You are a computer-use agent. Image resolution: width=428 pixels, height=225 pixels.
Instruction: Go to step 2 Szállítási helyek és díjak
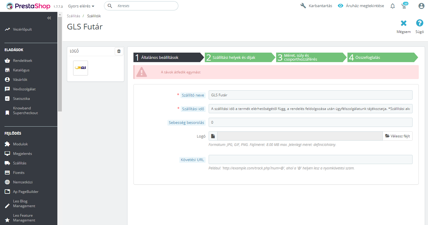pyautogui.click(x=240, y=57)
